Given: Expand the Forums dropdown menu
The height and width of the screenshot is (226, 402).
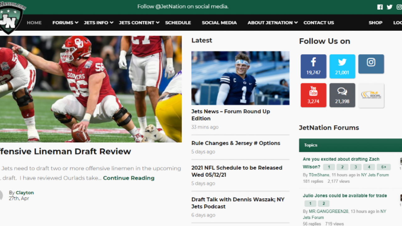Looking at the screenshot, I should coord(65,23).
